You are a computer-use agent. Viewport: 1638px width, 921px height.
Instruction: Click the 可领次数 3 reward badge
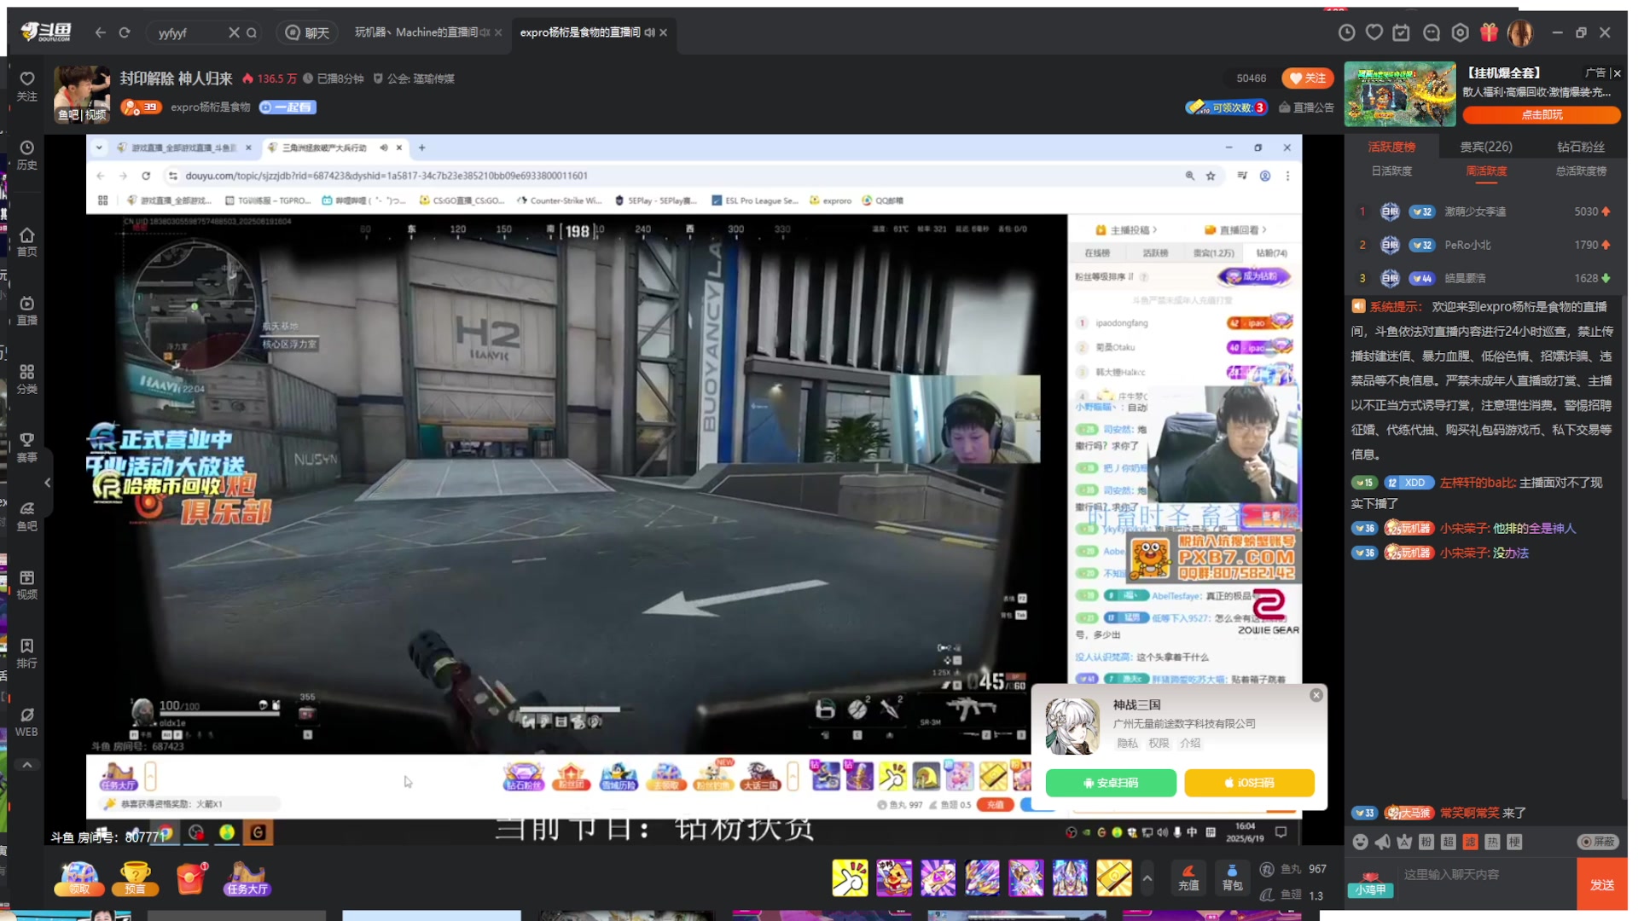tap(1227, 107)
